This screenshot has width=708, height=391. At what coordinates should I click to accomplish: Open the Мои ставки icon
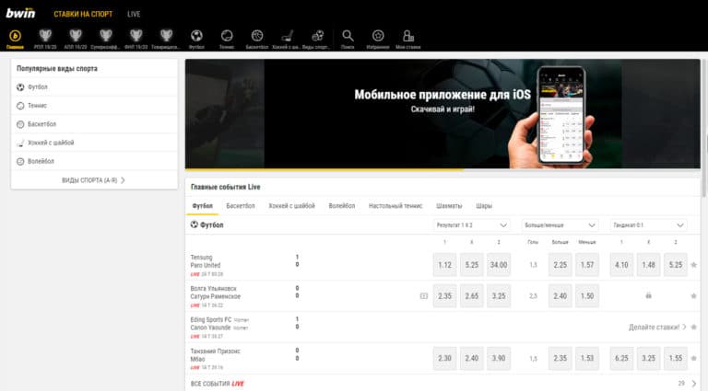[408, 40]
